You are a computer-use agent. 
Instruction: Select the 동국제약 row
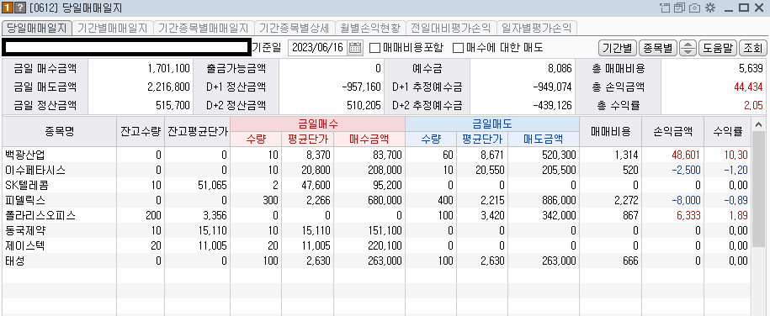[377, 230]
